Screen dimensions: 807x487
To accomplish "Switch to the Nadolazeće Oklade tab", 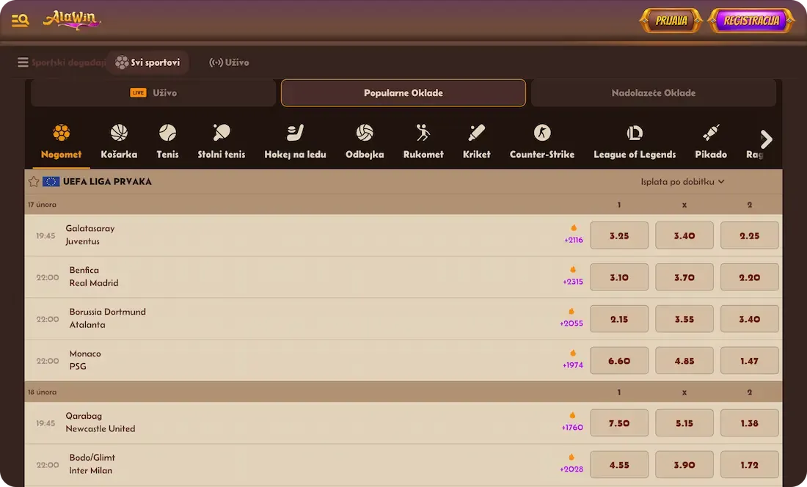I will pos(653,92).
